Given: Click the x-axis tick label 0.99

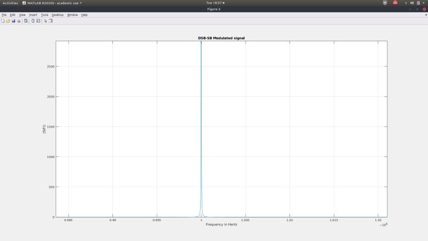Looking at the screenshot, I should pos(113,220).
